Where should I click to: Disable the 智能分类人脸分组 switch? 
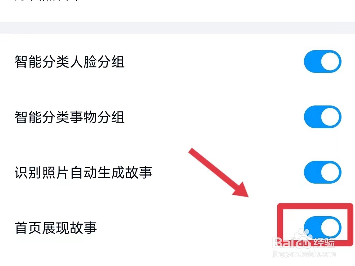323,62
